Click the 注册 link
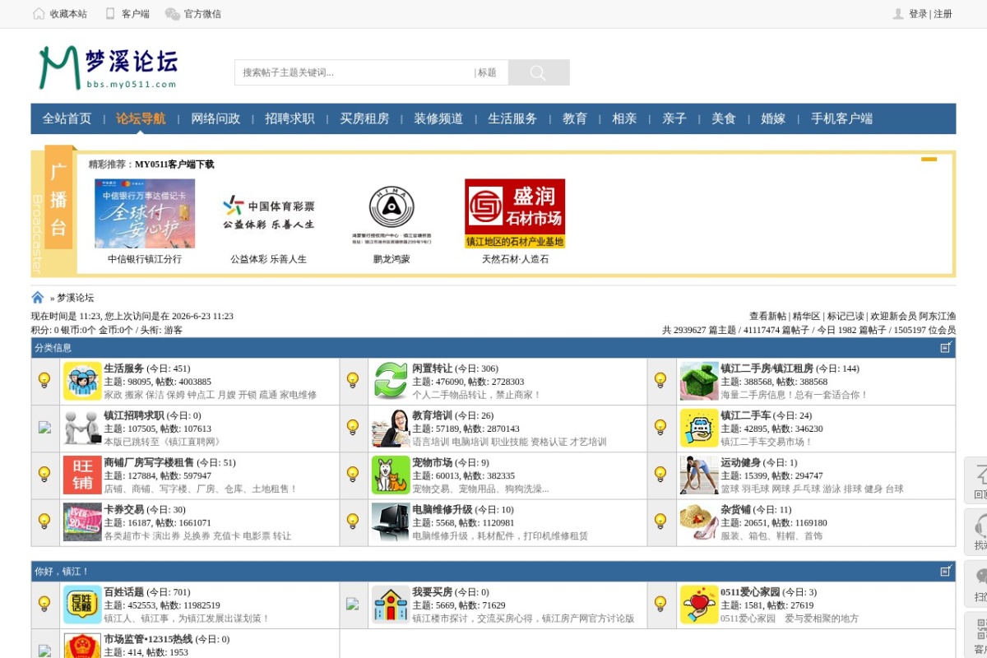Viewport: 987px width, 658px height. point(943,14)
